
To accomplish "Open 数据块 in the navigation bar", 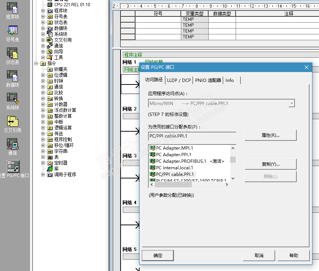I will point(12,79).
